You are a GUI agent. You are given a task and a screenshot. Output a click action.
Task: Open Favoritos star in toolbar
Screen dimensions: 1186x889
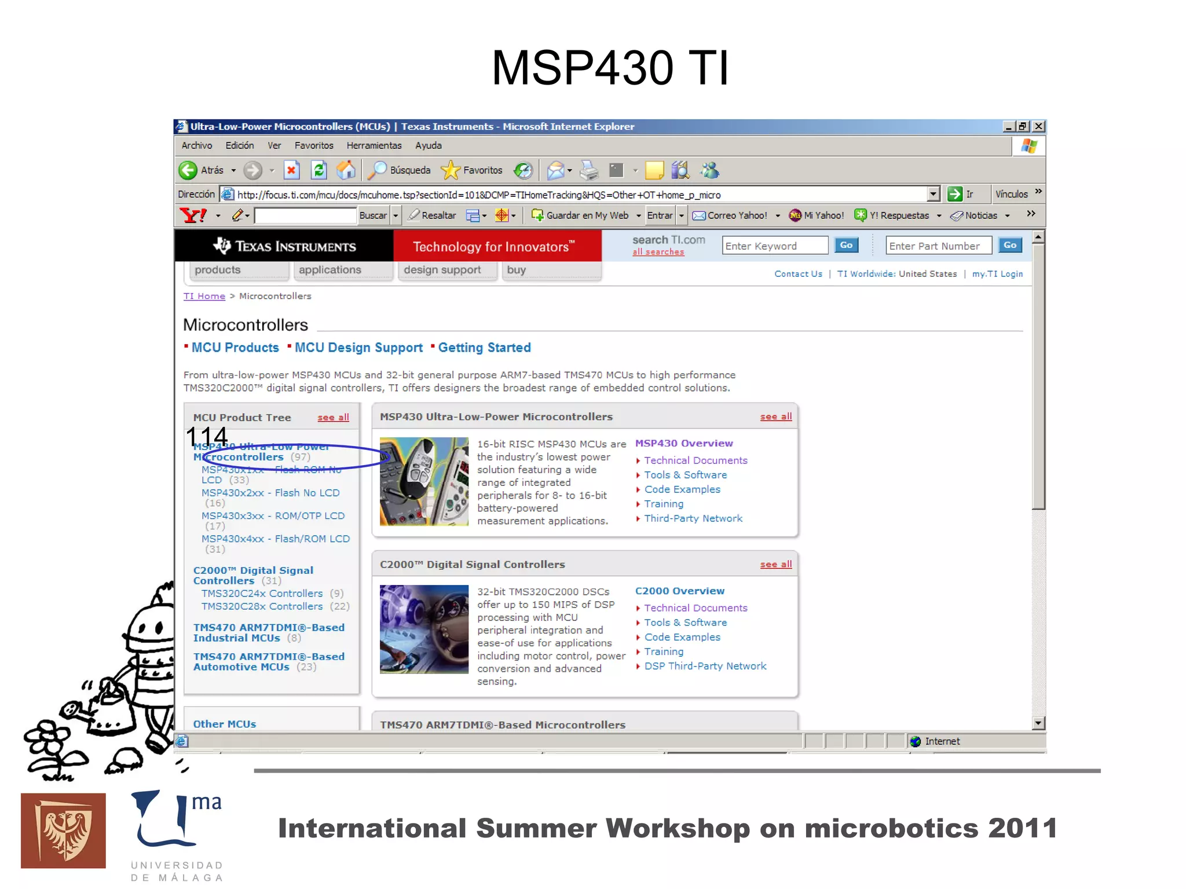point(450,170)
